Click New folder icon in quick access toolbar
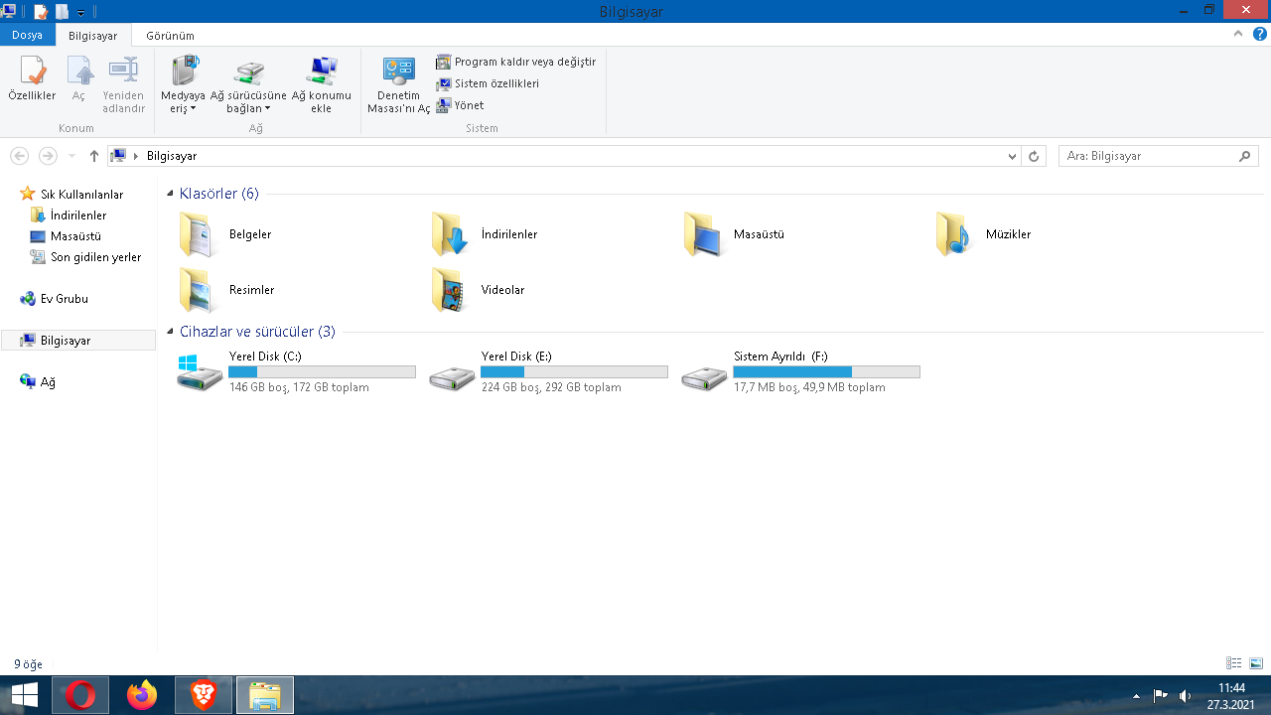 pos(63,12)
